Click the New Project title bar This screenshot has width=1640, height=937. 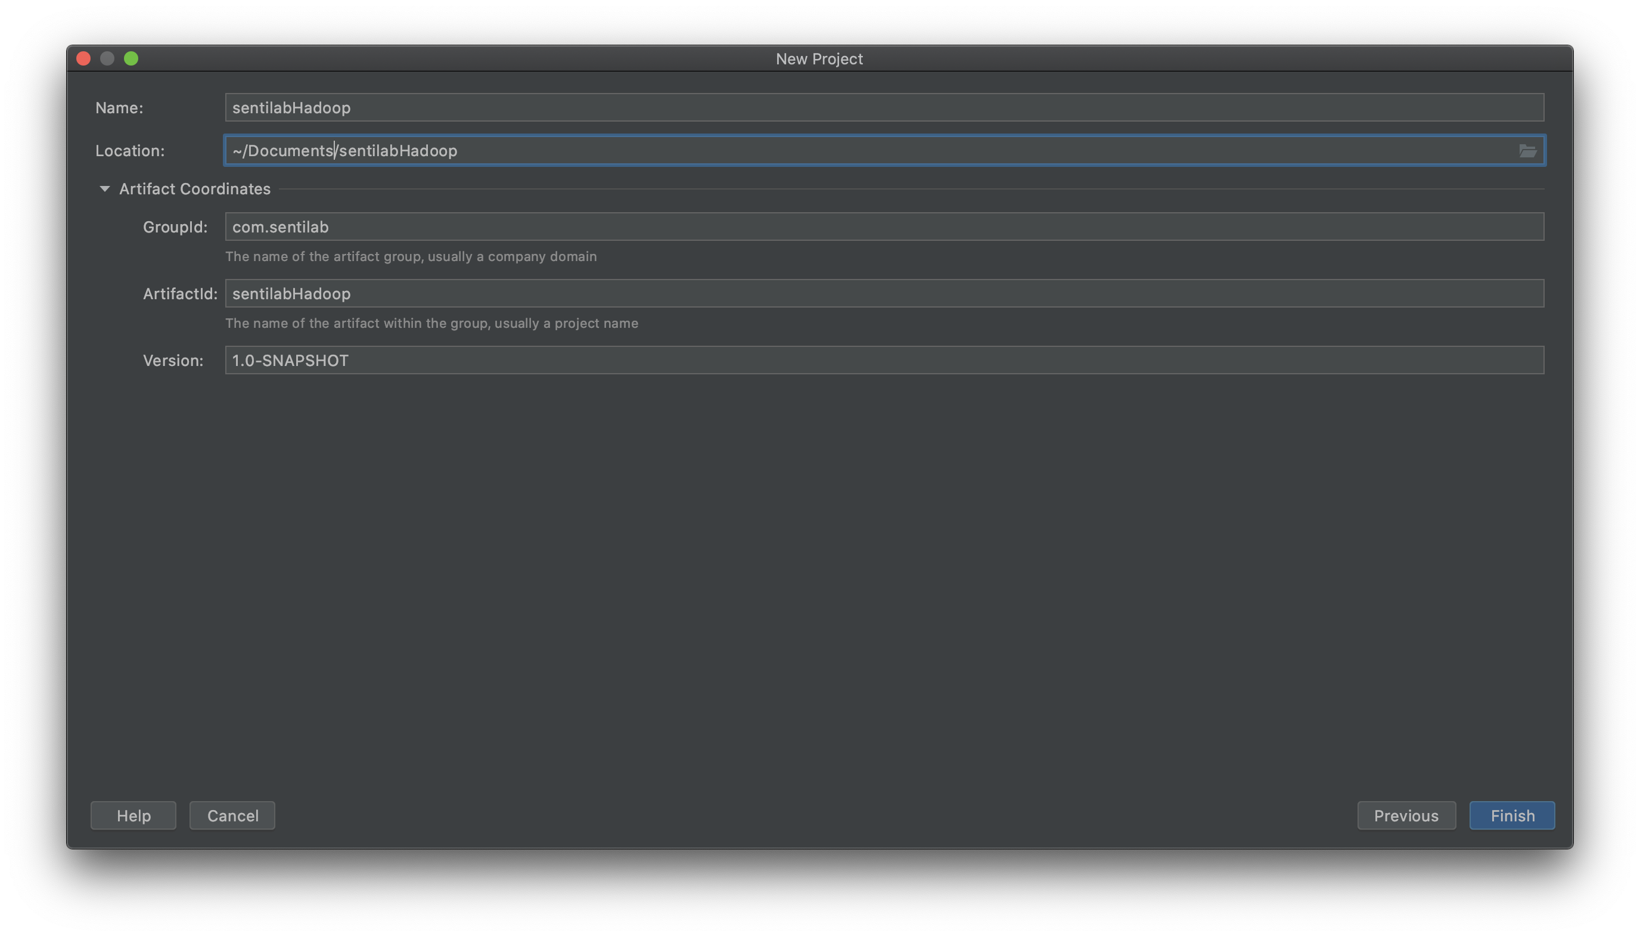click(x=819, y=58)
